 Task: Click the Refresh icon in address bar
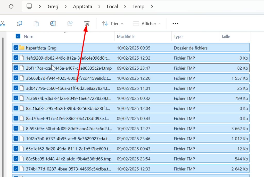tap(11, 6)
